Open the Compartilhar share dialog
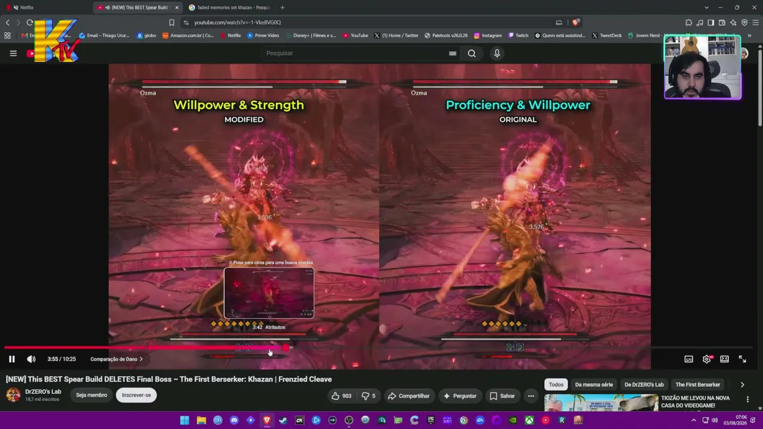The width and height of the screenshot is (763, 429). [x=408, y=396]
